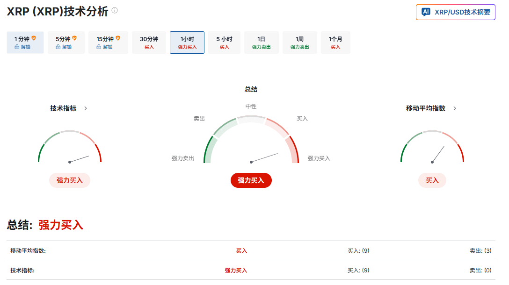The image size is (509, 285).
Task: Click the XRP (XRP)技术分析 page title
Action: click(x=58, y=11)
